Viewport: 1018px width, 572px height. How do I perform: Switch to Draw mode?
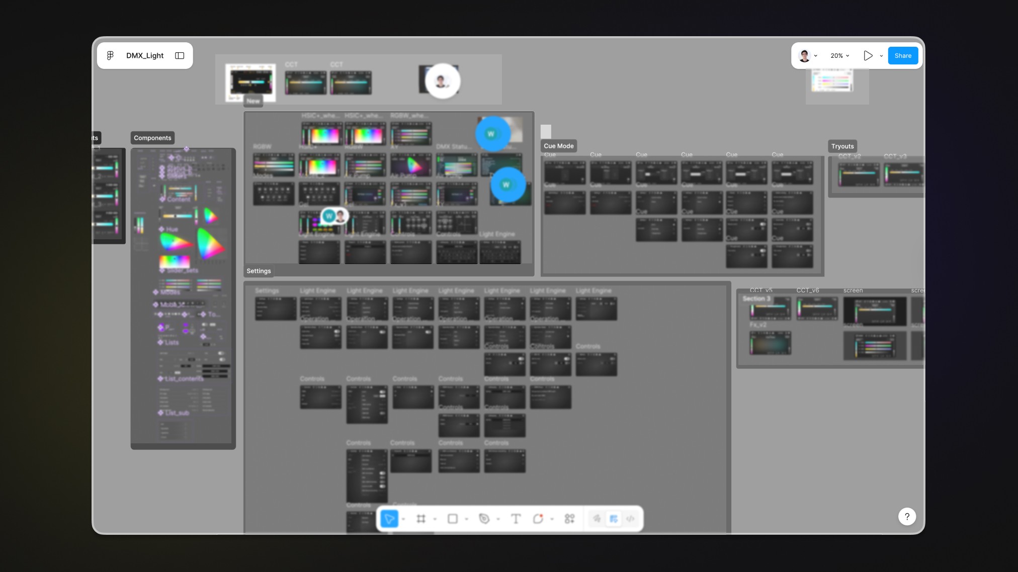click(597, 519)
